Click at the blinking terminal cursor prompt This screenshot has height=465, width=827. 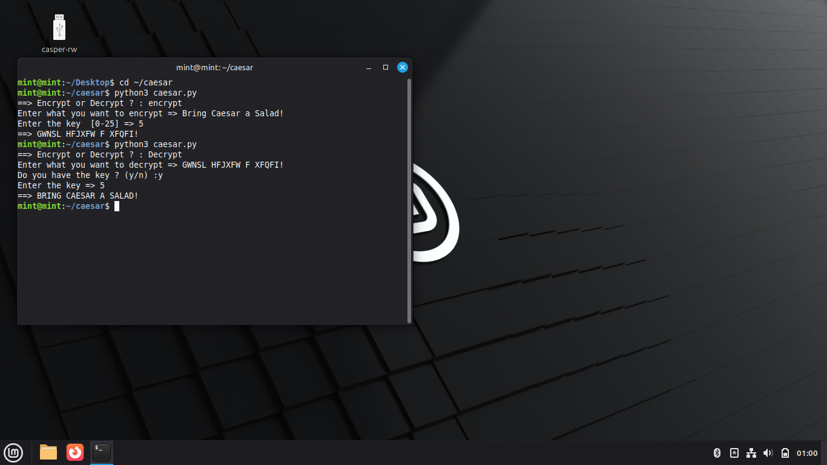(117, 206)
